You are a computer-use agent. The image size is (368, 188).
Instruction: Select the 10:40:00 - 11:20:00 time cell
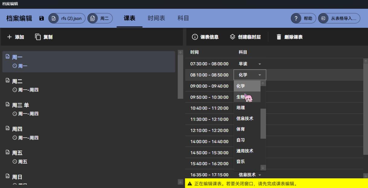click(x=209, y=108)
